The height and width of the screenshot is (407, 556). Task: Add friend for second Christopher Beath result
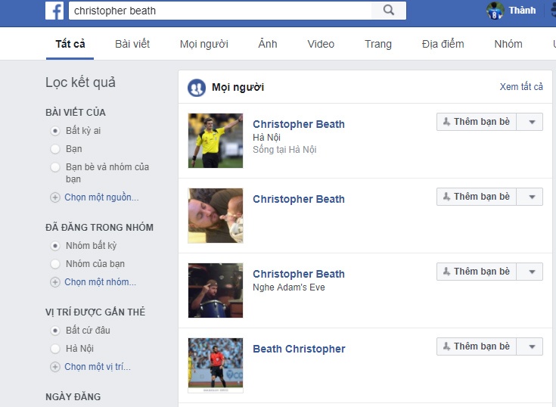pos(477,197)
